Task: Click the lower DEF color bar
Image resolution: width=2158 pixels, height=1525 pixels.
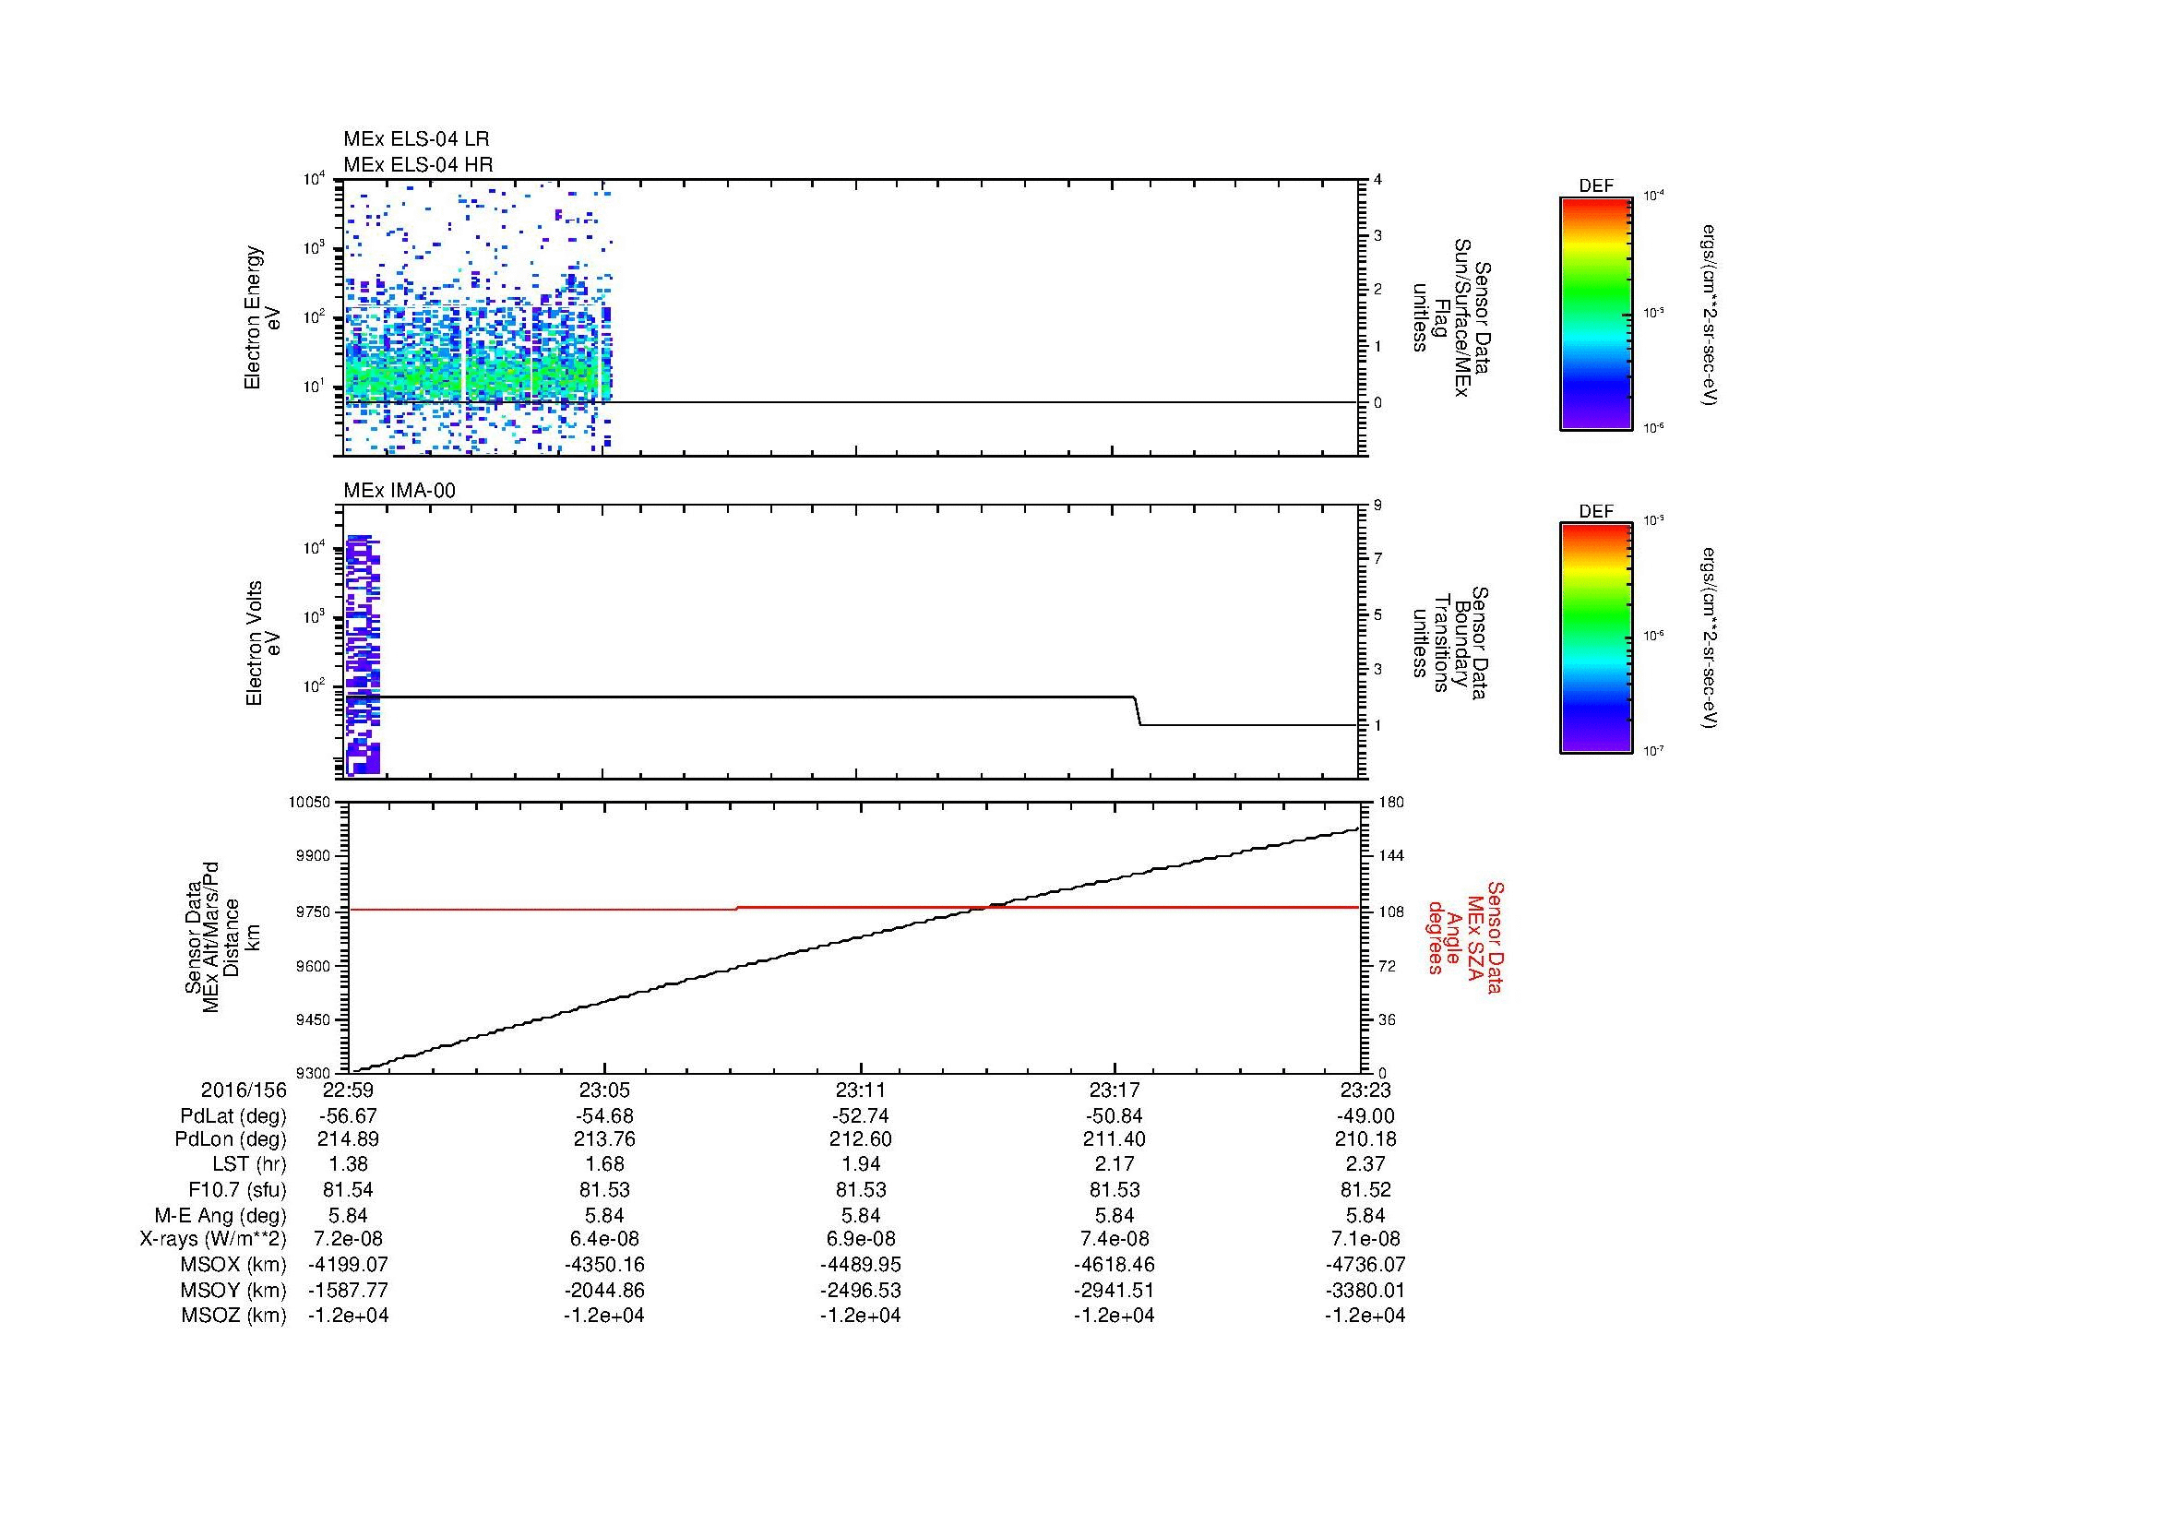Action: [1595, 639]
